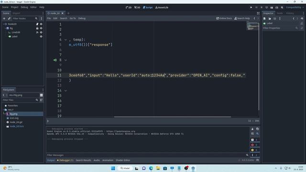Copy the output log selection

pyautogui.click(x=257, y=129)
